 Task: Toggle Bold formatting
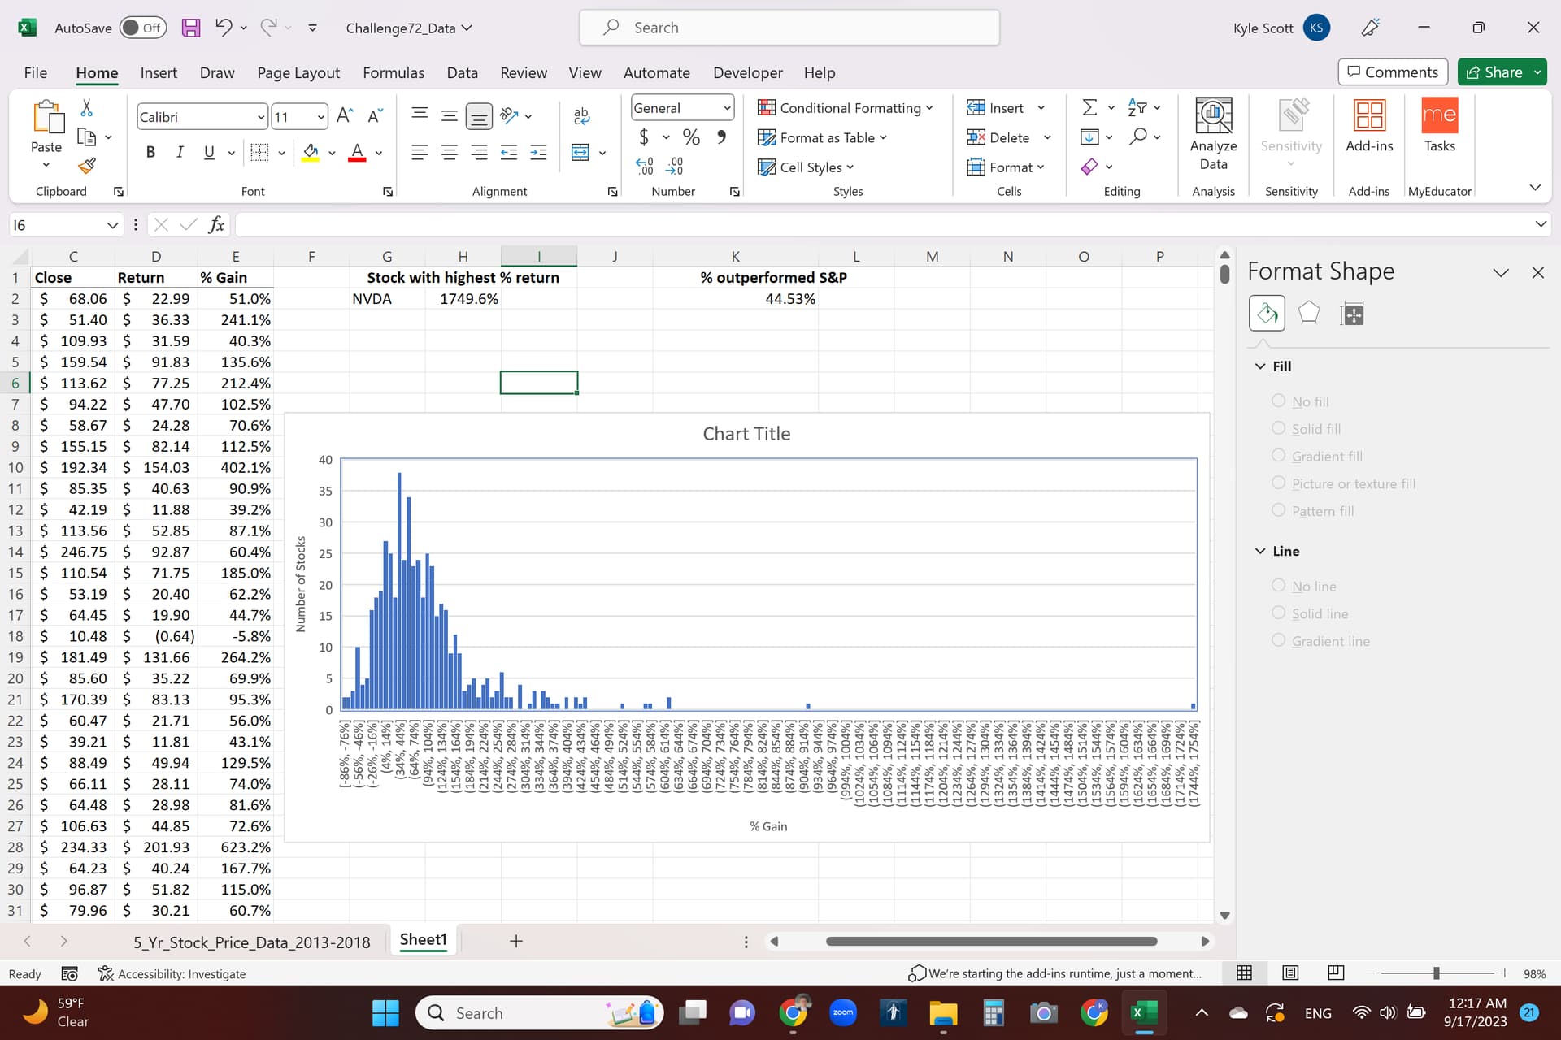point(150,152)
